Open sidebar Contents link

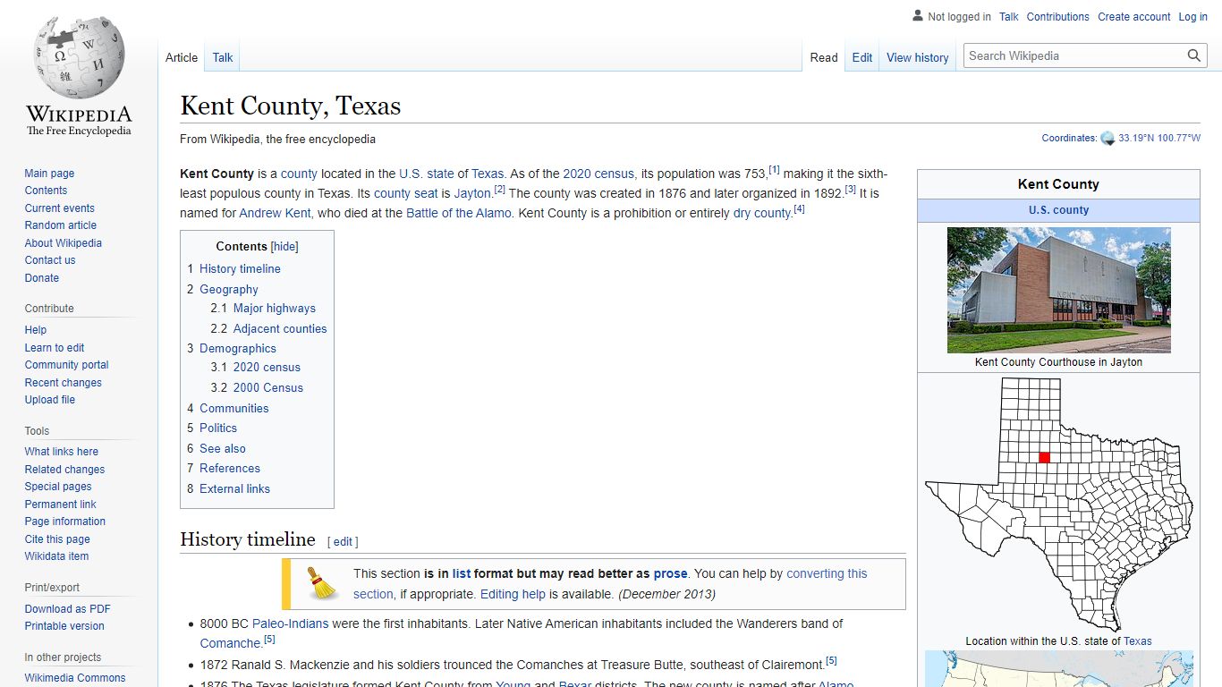point(46,191)
